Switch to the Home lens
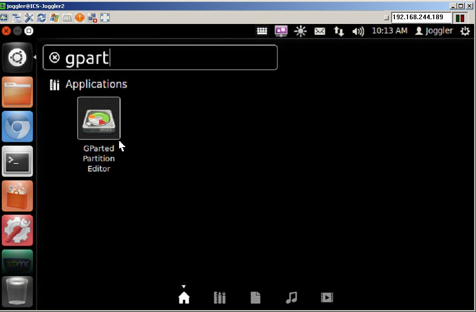 click(x=184, y=297)
